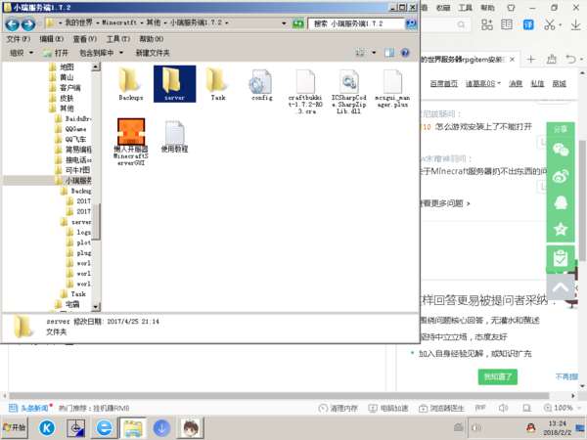Select the Task folder in navigation tree
This screenshot has height=440, width=587.
pos(78,293)
